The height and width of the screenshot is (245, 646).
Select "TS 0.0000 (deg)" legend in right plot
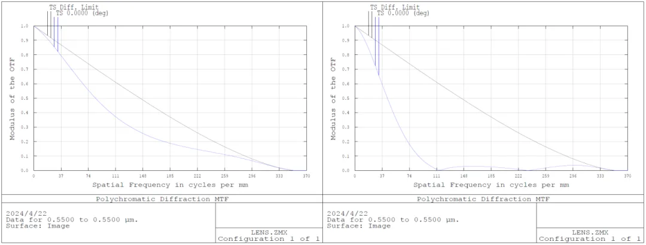point(403,13)
